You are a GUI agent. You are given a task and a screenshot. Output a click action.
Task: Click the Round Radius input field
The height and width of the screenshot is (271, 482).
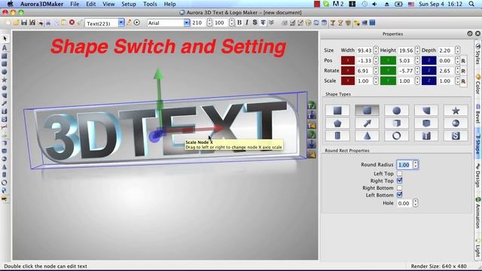pyautogui.click(x=404, y=165)
